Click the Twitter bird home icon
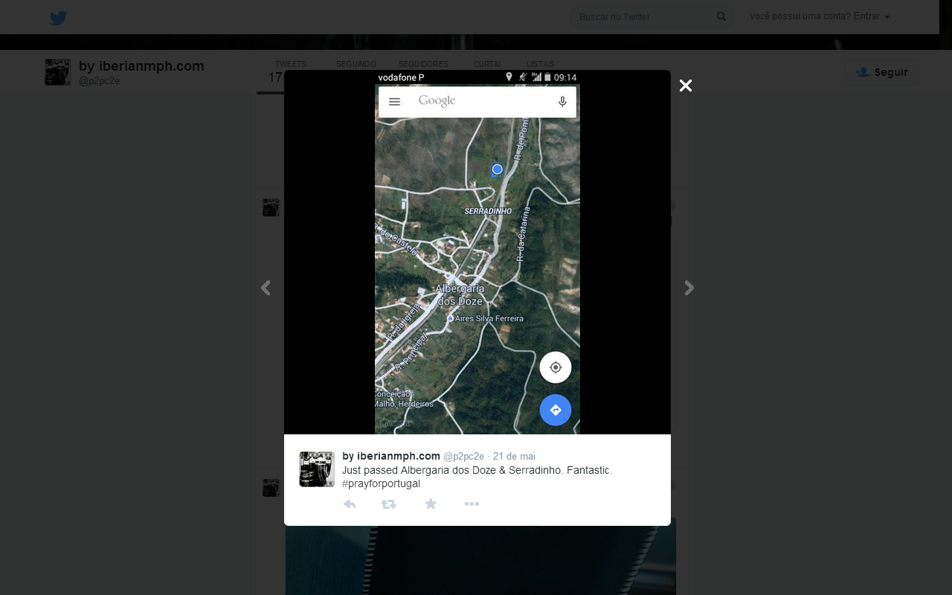952x595 pixels. [59, 18]
